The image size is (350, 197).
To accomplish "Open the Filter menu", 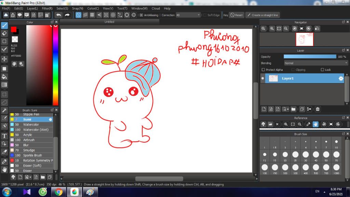I will click(47, 8).
